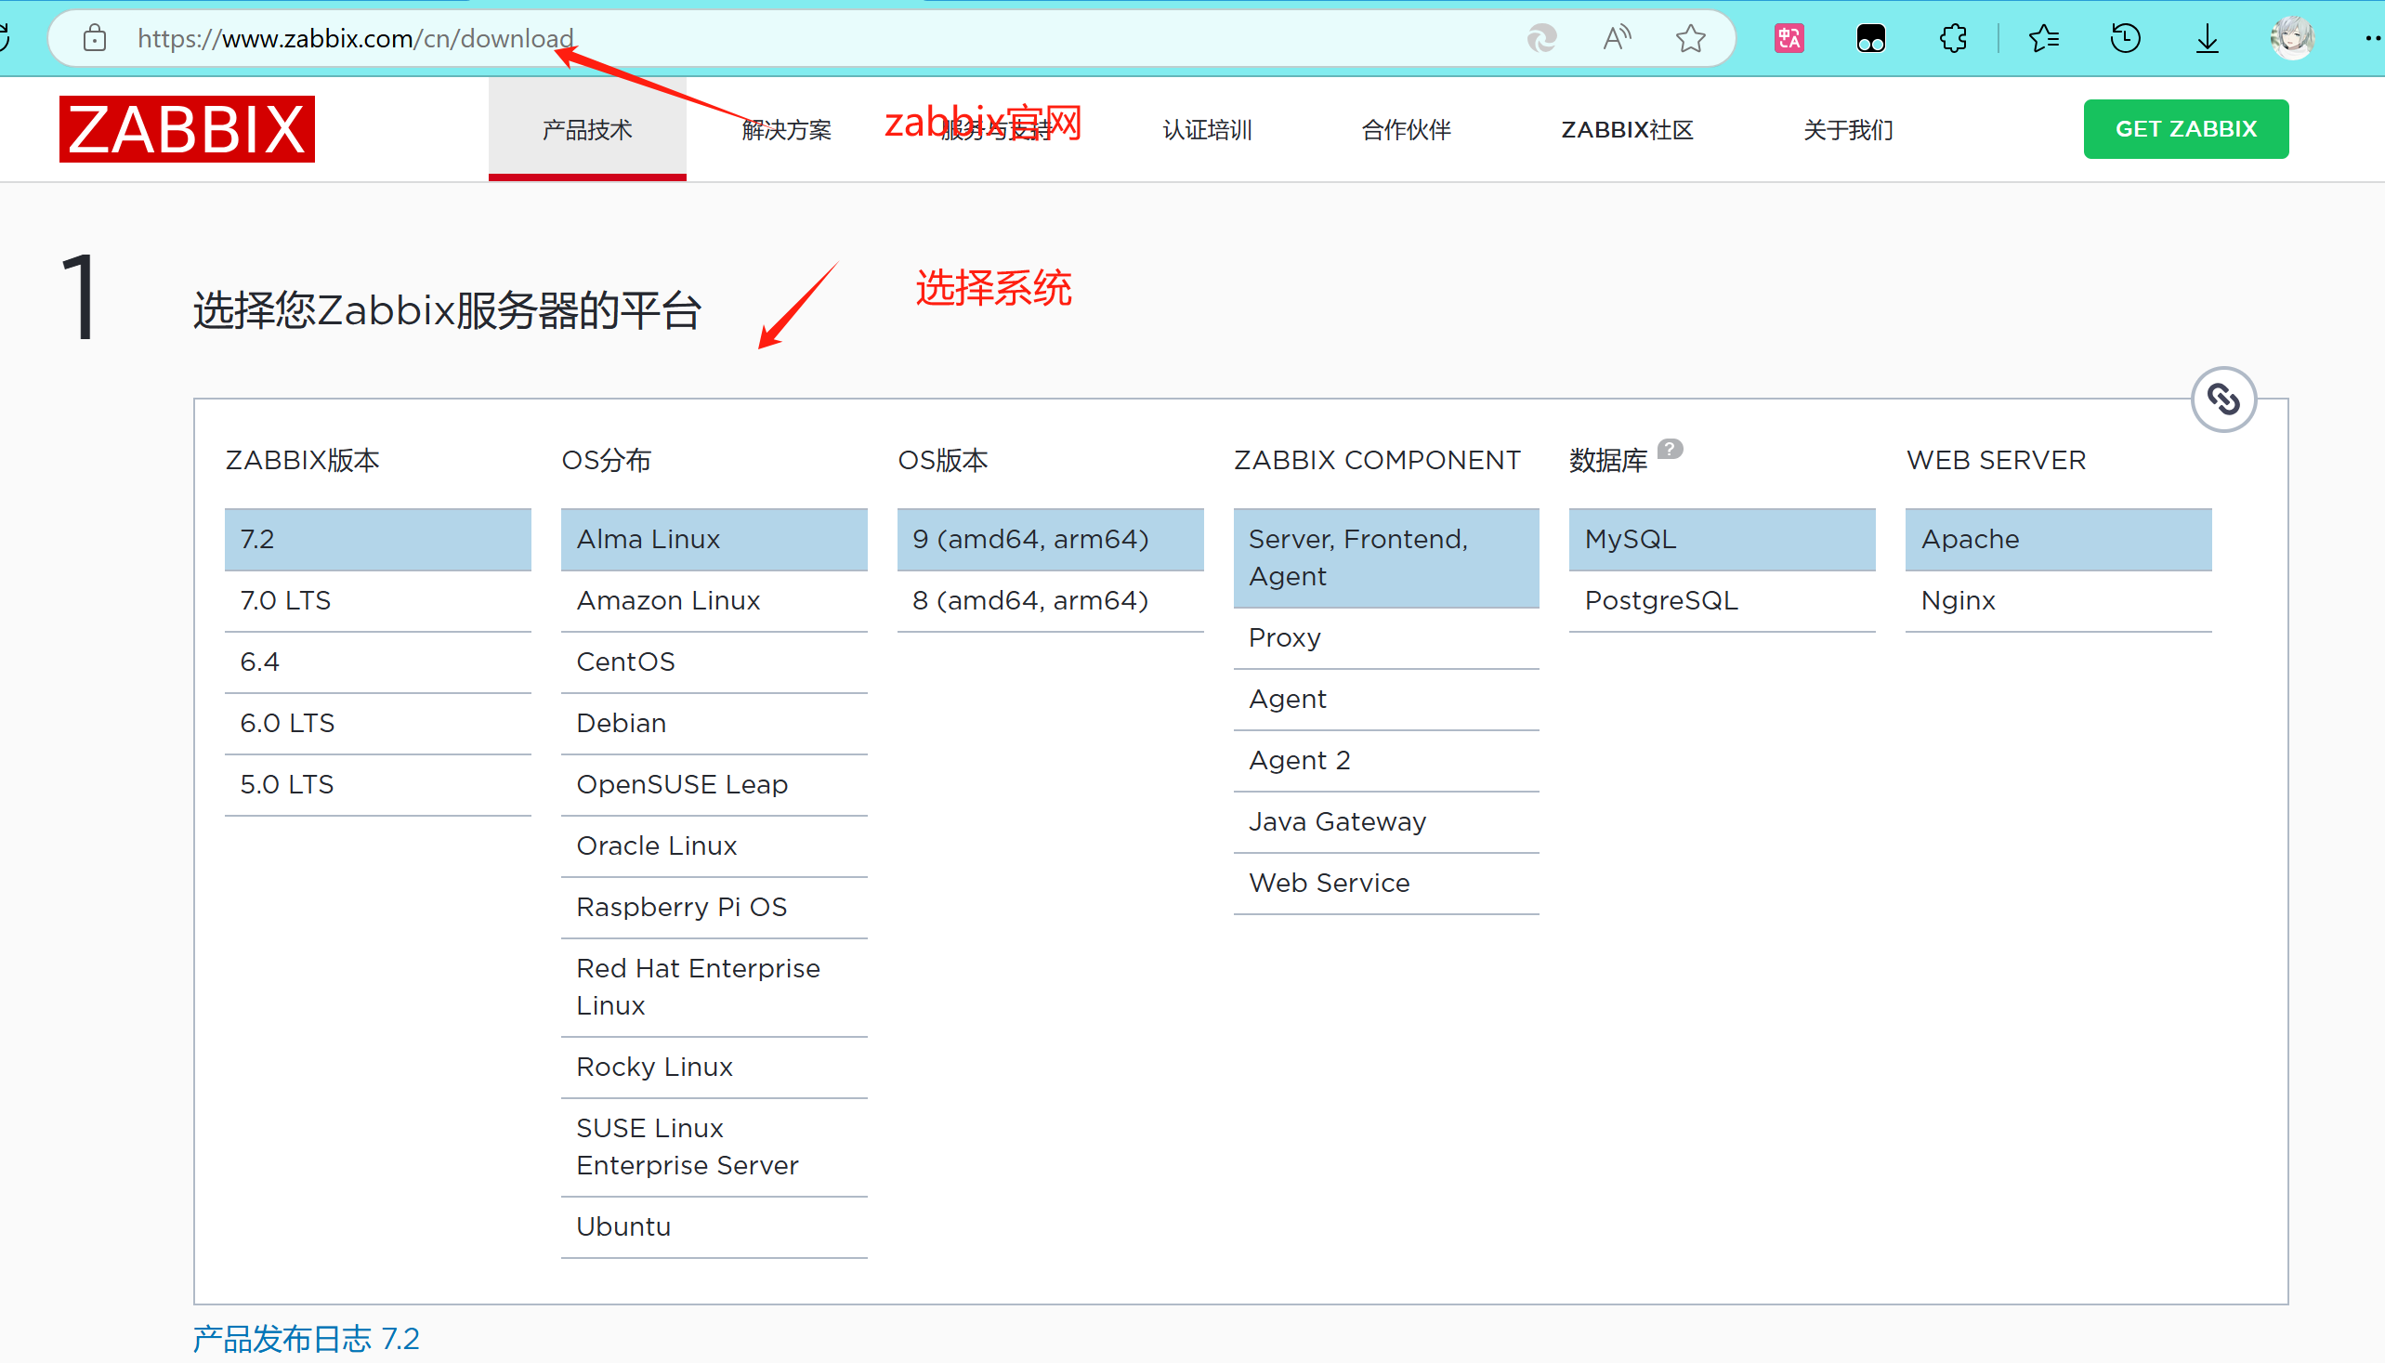
Task: Add page to favorites with star icon
Action: tap(1690, 38)
